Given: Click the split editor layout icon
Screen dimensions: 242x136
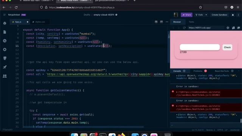Looking at the screenshot, I should point(156,22).
